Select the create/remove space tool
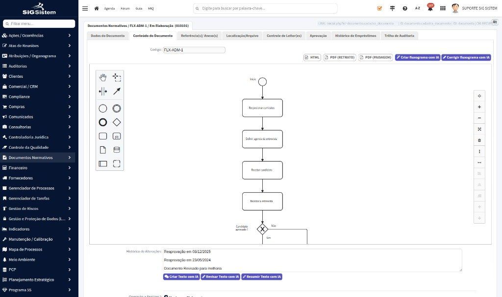This screenshot has height=297, width=502. click(x=103, y=91)
